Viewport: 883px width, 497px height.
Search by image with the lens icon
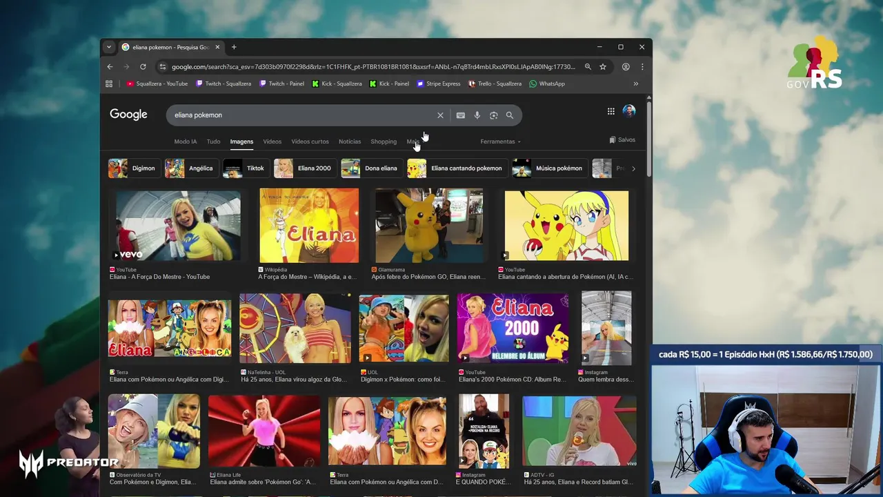point(493,115)
